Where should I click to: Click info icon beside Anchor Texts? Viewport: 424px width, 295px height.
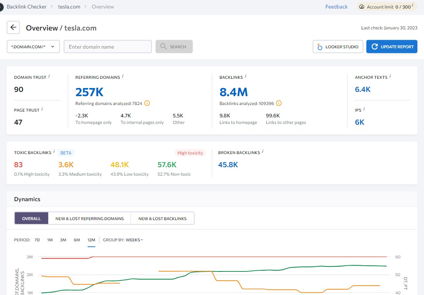point(390,76)
